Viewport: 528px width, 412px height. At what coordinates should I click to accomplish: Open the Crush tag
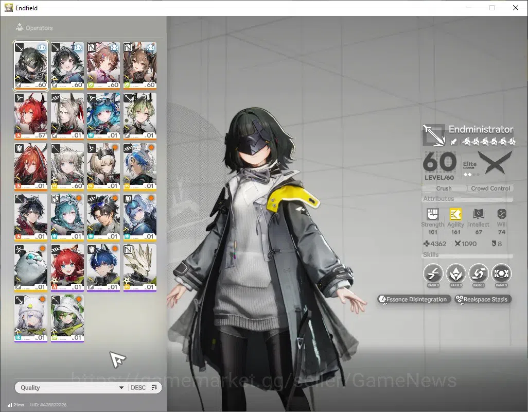[444, 188]
